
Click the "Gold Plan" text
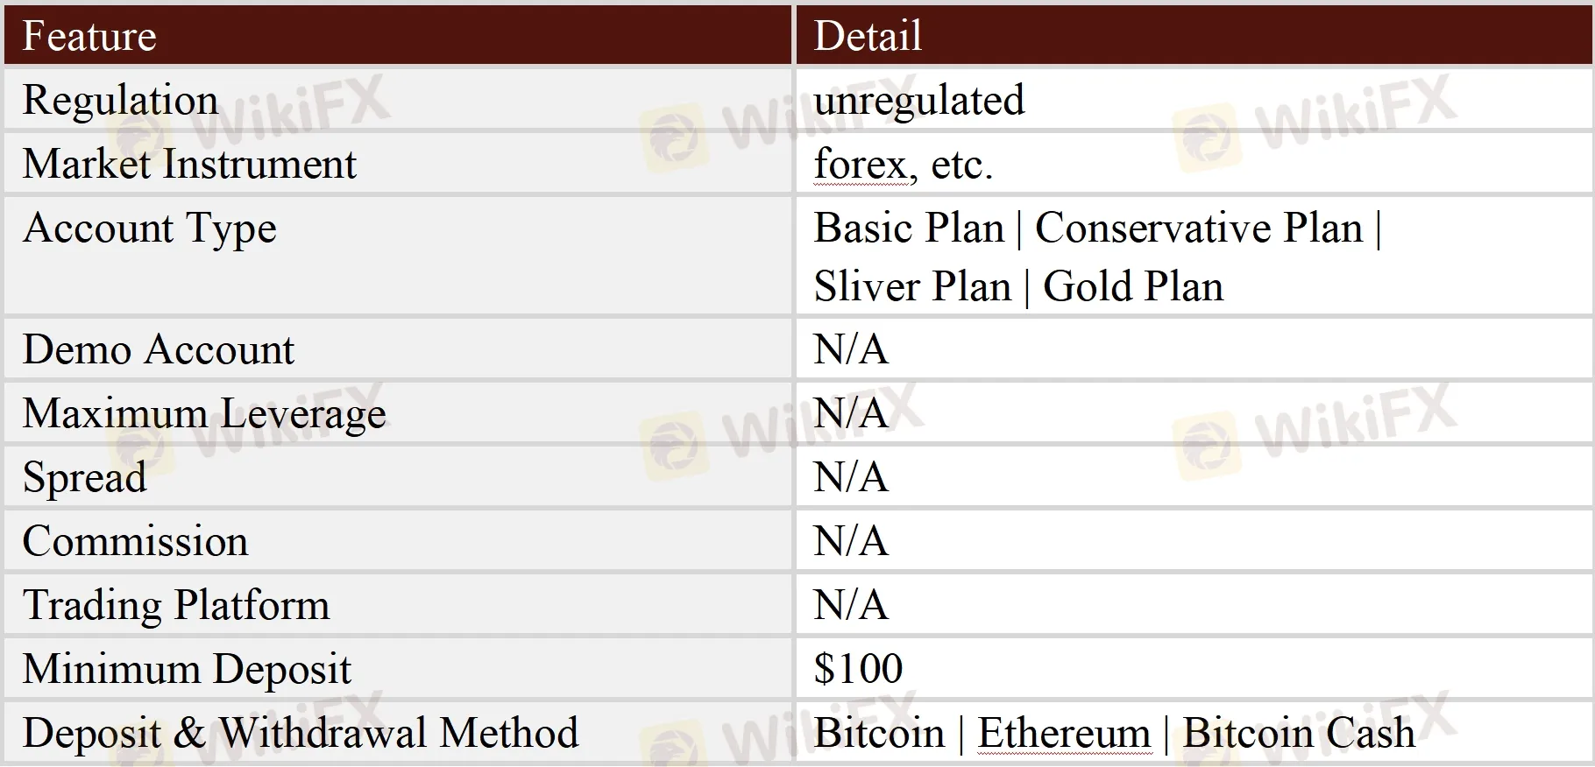(1133, 287)
